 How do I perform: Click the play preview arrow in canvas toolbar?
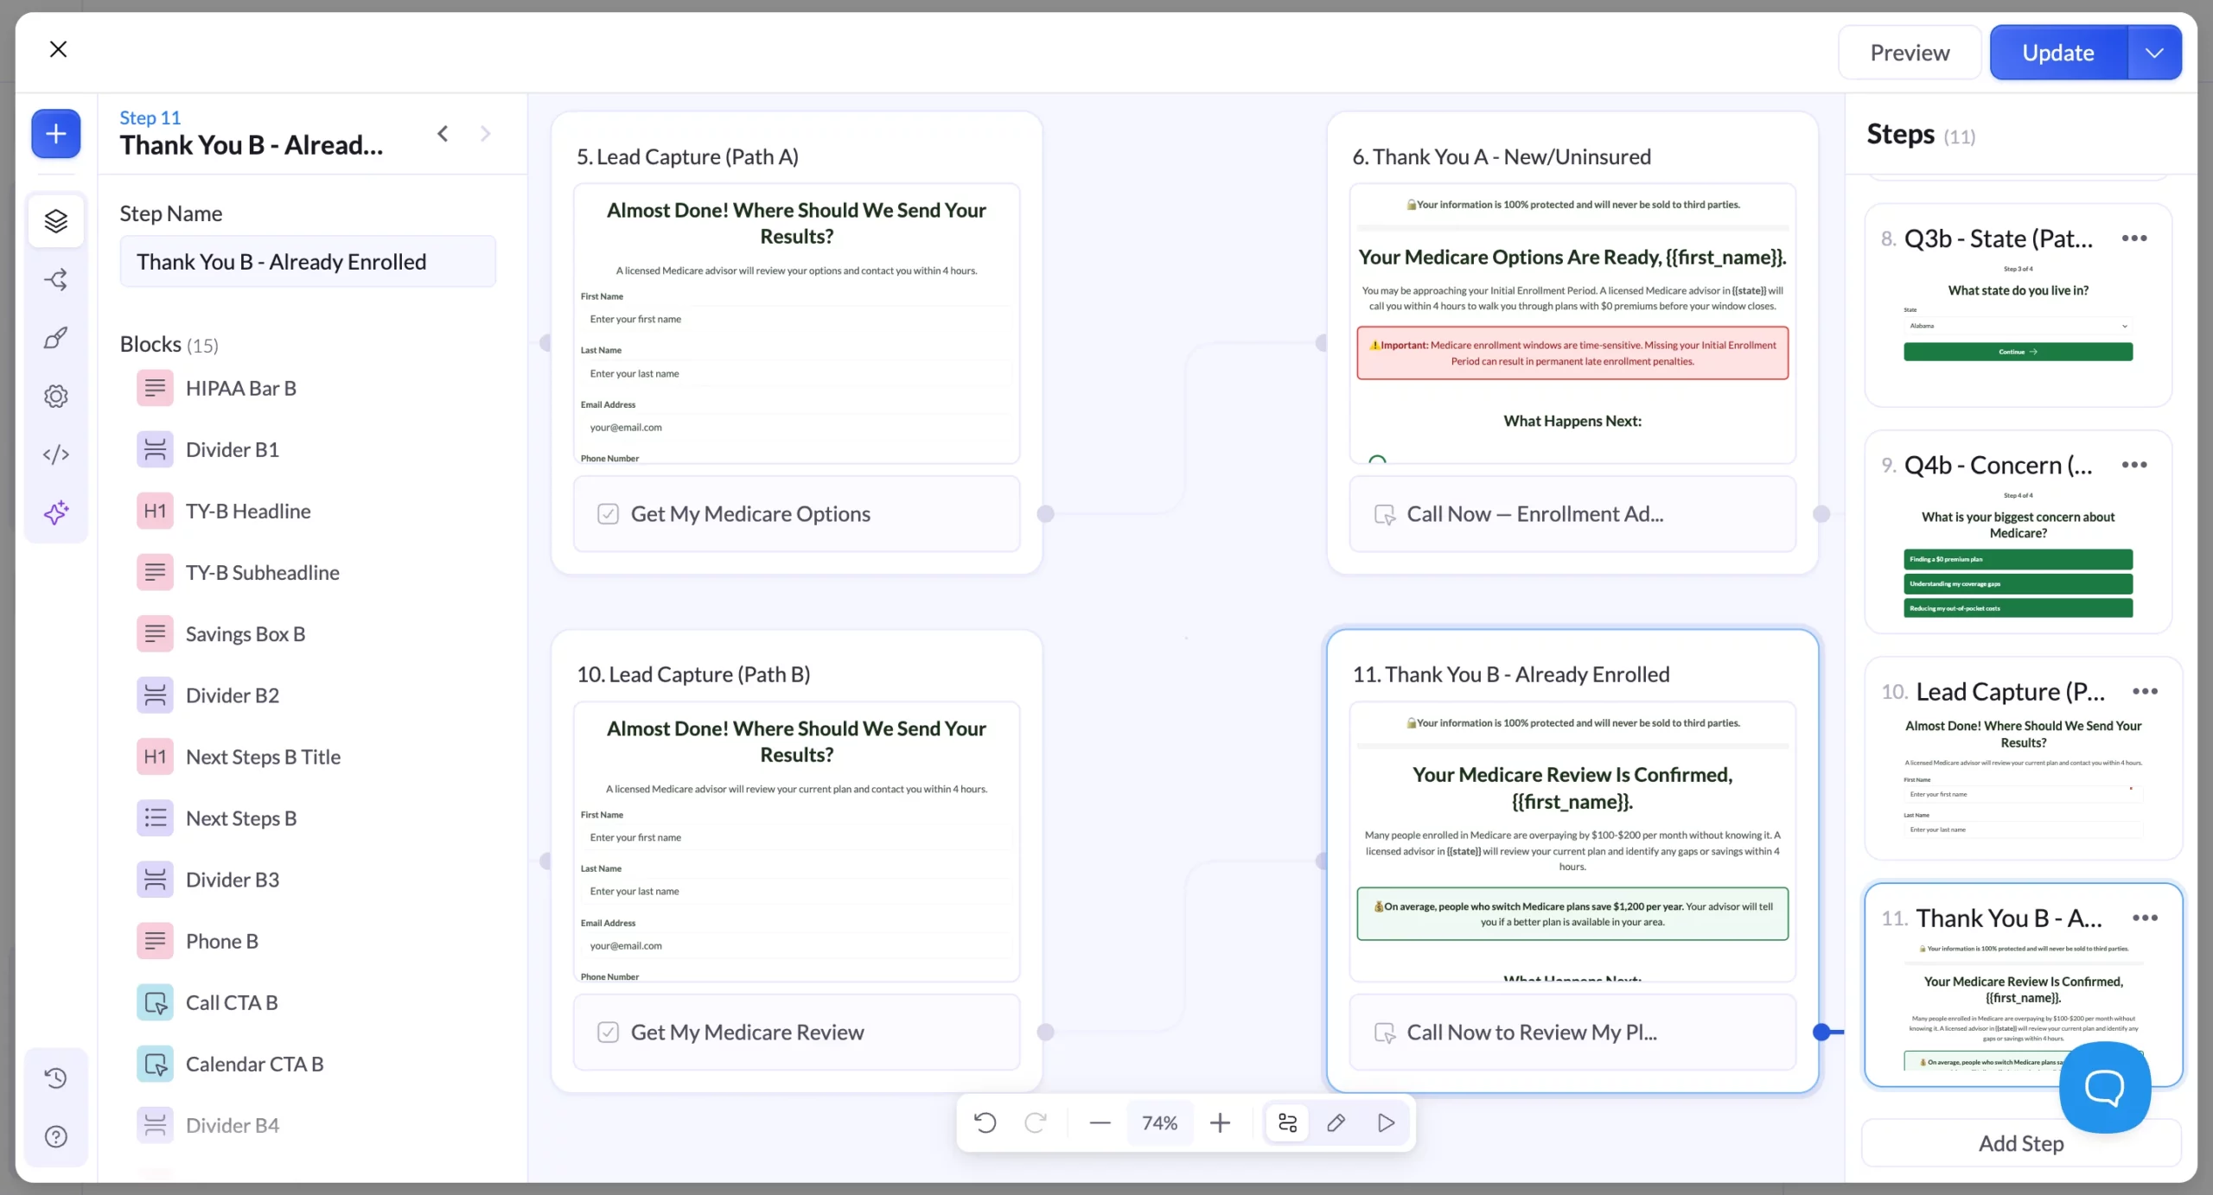[x=1386, y=1122]
